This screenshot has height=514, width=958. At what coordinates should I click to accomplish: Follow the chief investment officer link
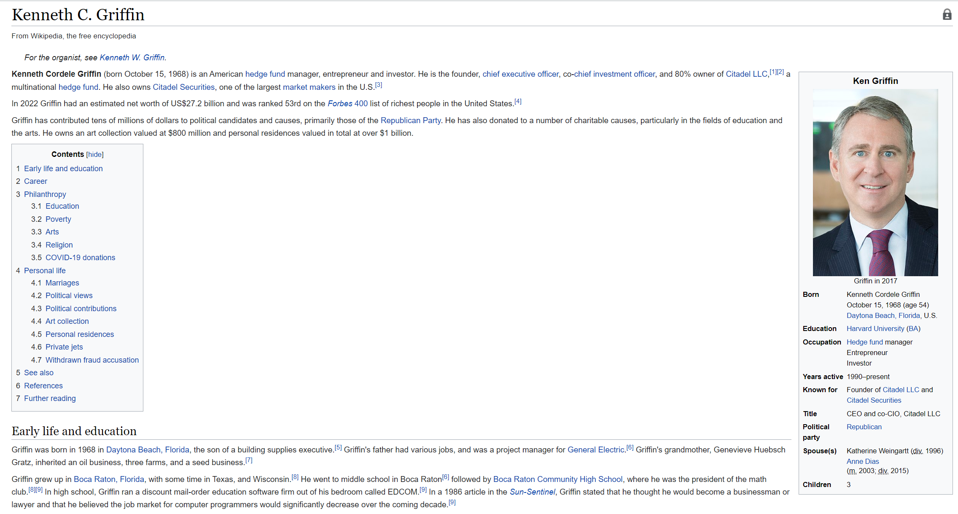click(614, 74)
